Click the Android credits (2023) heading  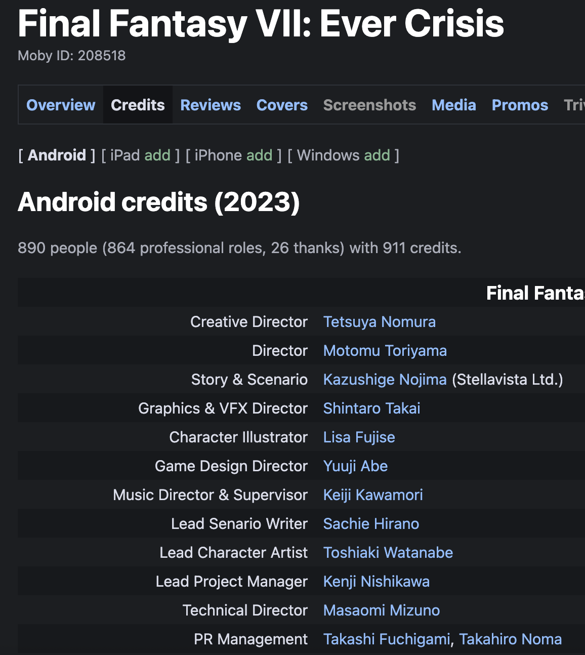(x=159, y=202)
